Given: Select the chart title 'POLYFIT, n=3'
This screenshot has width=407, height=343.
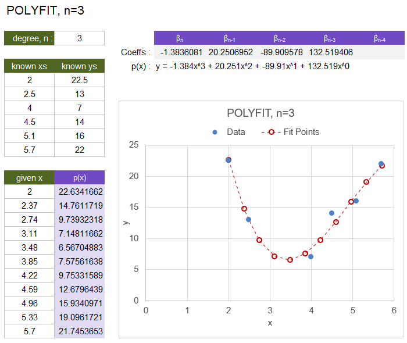Looking at the screenshot, I should tap(260, 113).
